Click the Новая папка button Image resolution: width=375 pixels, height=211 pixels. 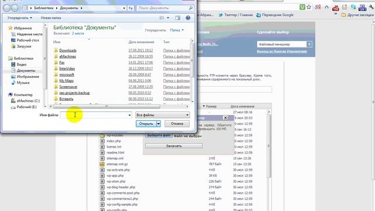tap(51, 18)
